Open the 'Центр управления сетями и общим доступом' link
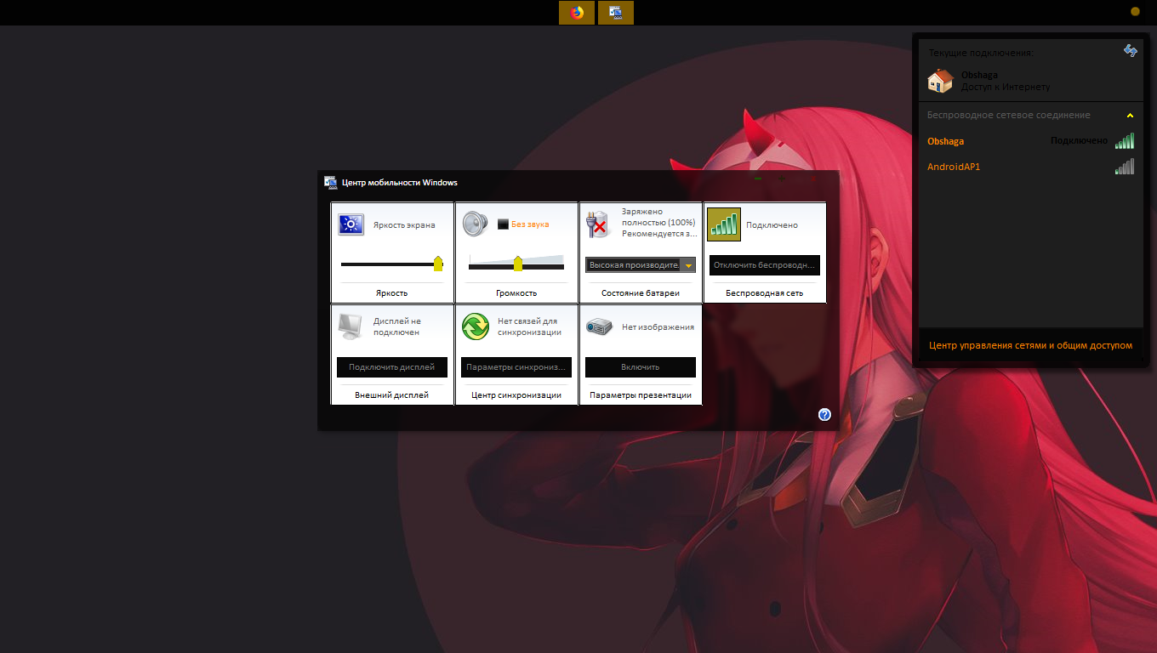Screen dimensions: 1157x653 (x=1030, y=345)
